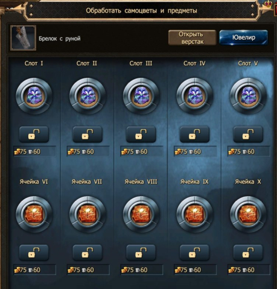Select the purple gem in Слот II
This screenshot has width=277, height=289.
pos(88,96)
